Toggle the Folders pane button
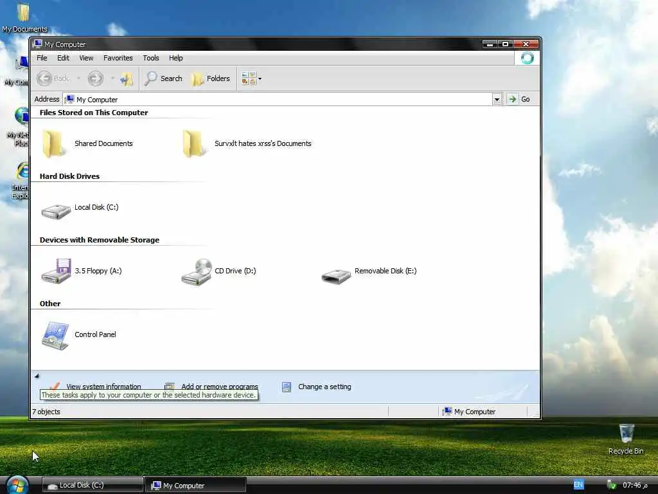Image resolution: width=658 pixels, height=494 pixels. (x=211, y=78)
